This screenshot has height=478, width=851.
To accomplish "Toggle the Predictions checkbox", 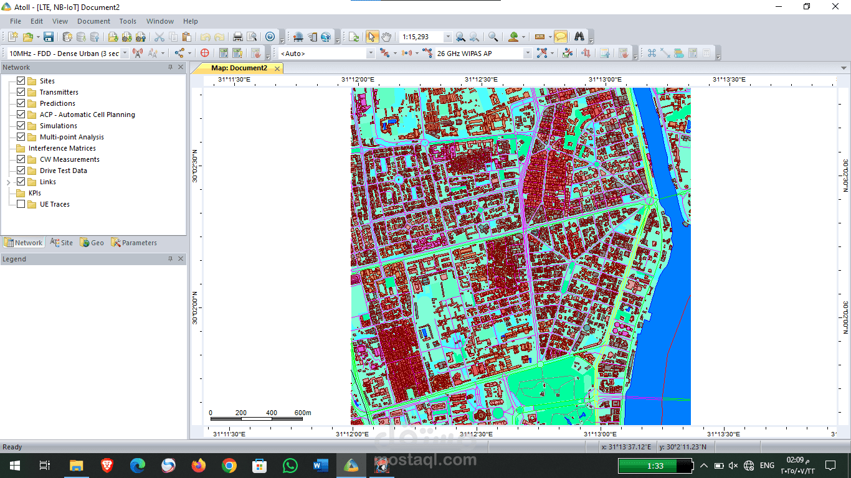I will 21,103.
